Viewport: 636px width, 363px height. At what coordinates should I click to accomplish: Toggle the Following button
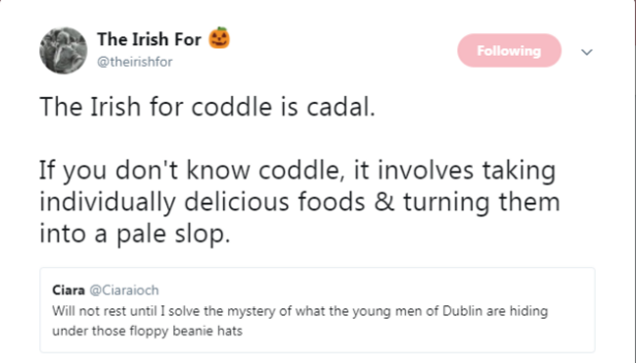click(509, 51)
